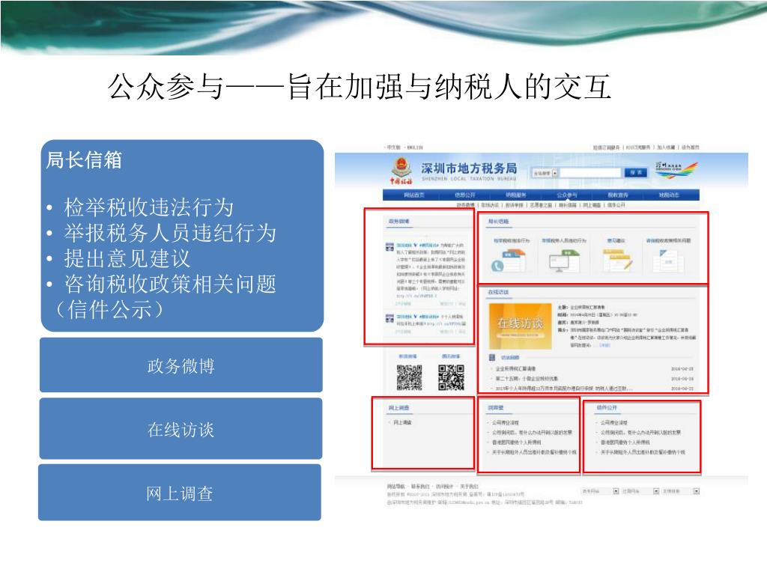Screen dimensions: 767x575
Task: Click the 短信订阅服务 top link
Action: click(607, 147)
